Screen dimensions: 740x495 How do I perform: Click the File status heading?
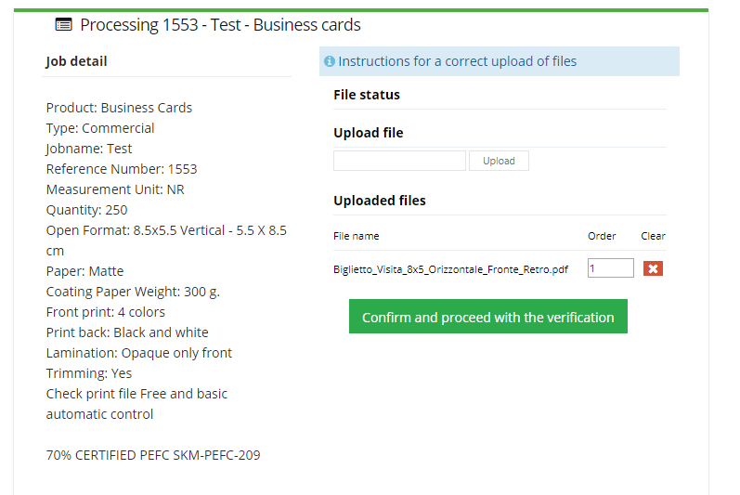(x=367, y=95)
